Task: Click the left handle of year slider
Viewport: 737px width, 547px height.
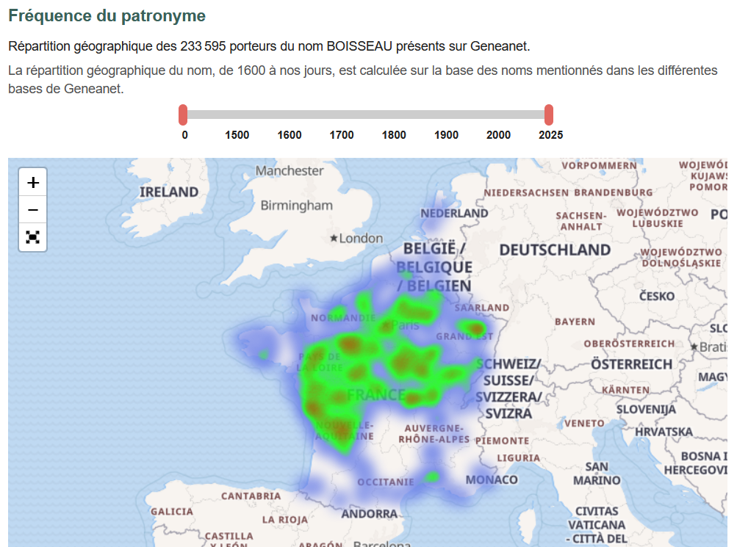Action: click(183, 115)
